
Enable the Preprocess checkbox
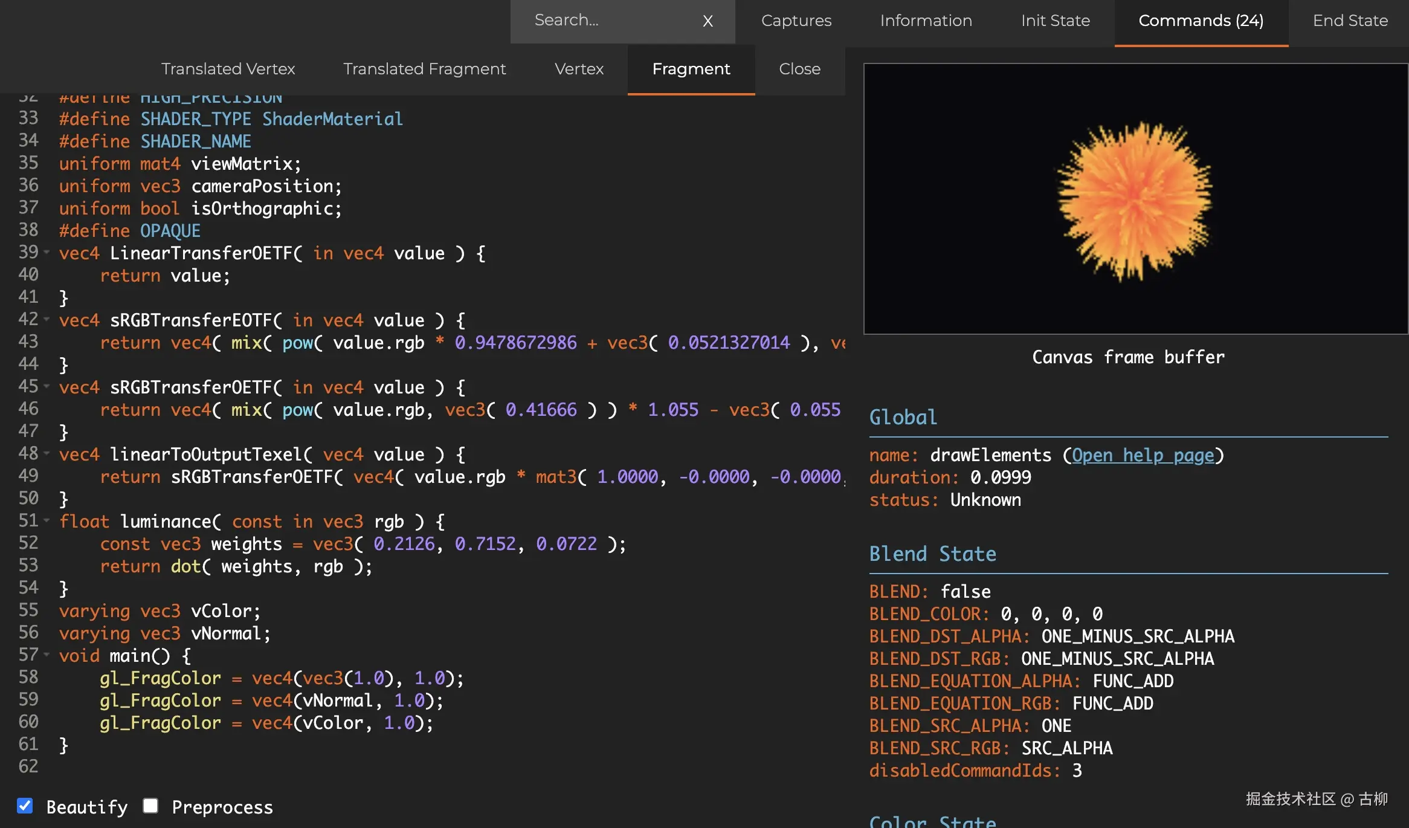150,806
